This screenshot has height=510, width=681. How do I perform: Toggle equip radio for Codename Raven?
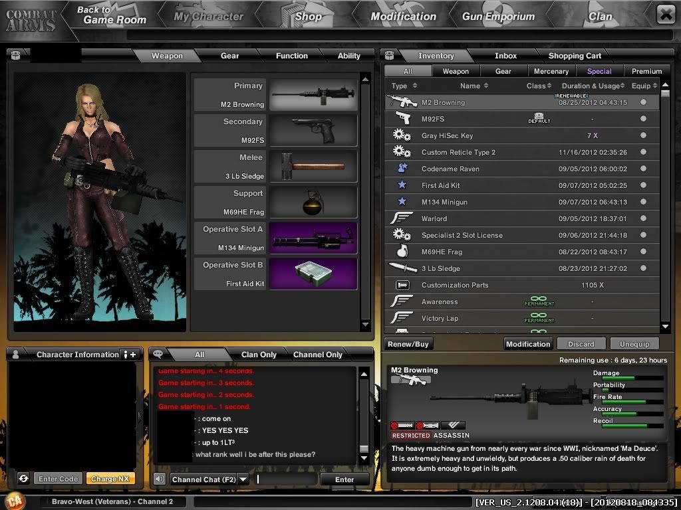(643, 169)
